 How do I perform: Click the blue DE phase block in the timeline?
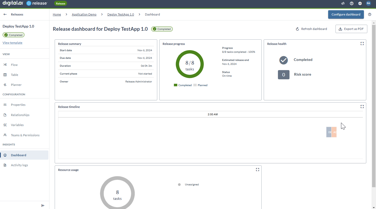pyautogui.click(x=329, y=132)
